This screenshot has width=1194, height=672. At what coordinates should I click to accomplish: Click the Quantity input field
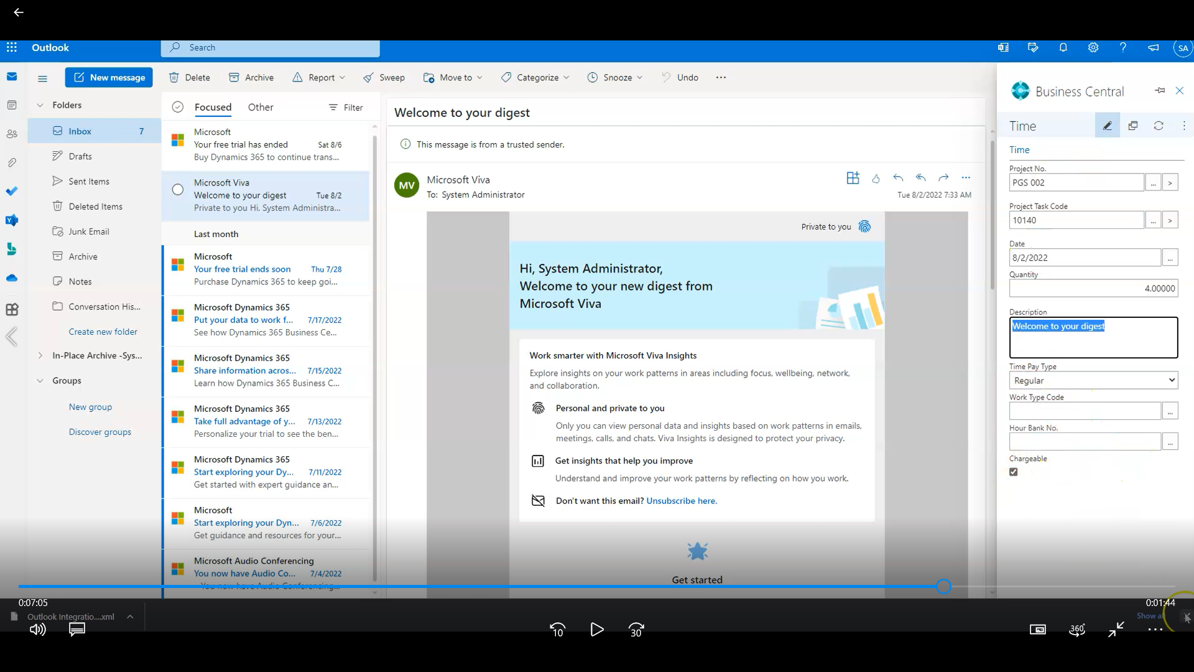pyautogui.click(x=1093, y=288)
